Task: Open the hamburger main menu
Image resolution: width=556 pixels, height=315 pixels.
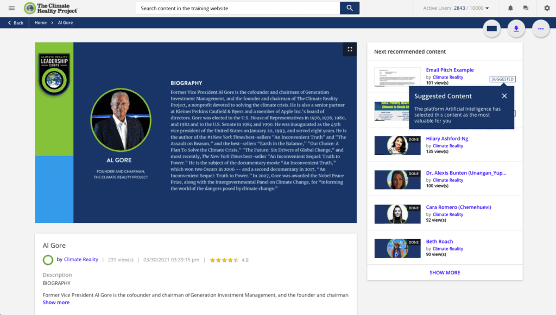Action: point(12,8)
